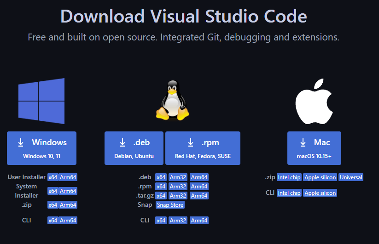Click the 'Free and built on open source' subtitle
Image resolution: width=379 pixels, height=244 pixels.
click(183, 37)
